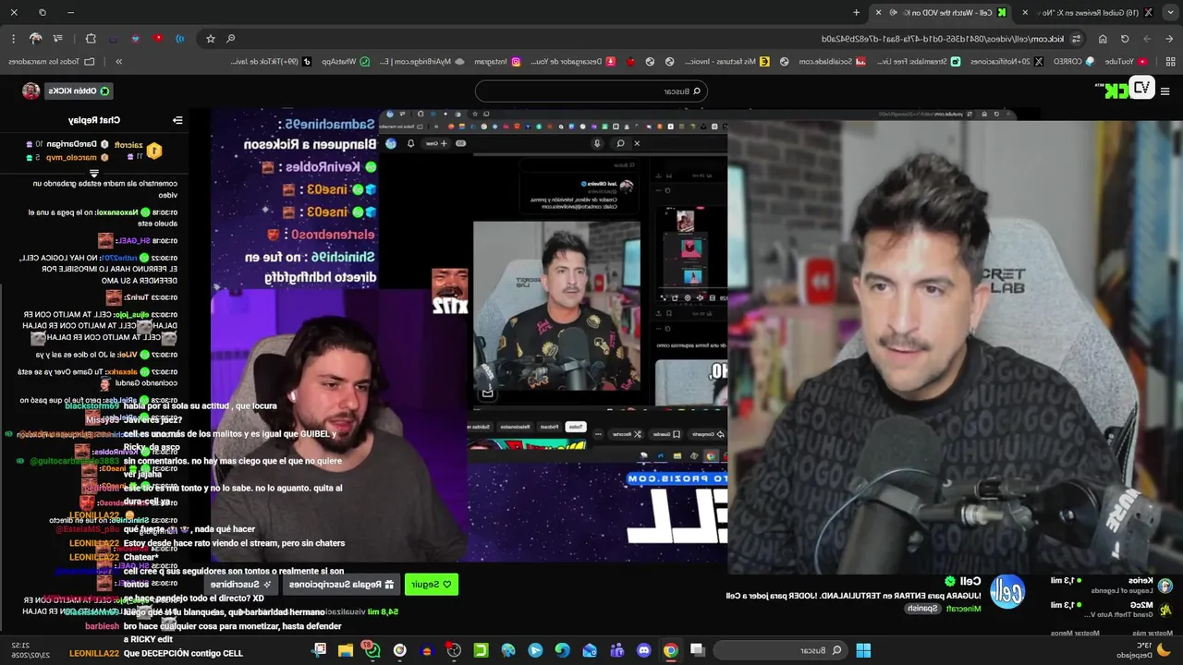Open Chrome from the taskbar

[671, 650]
